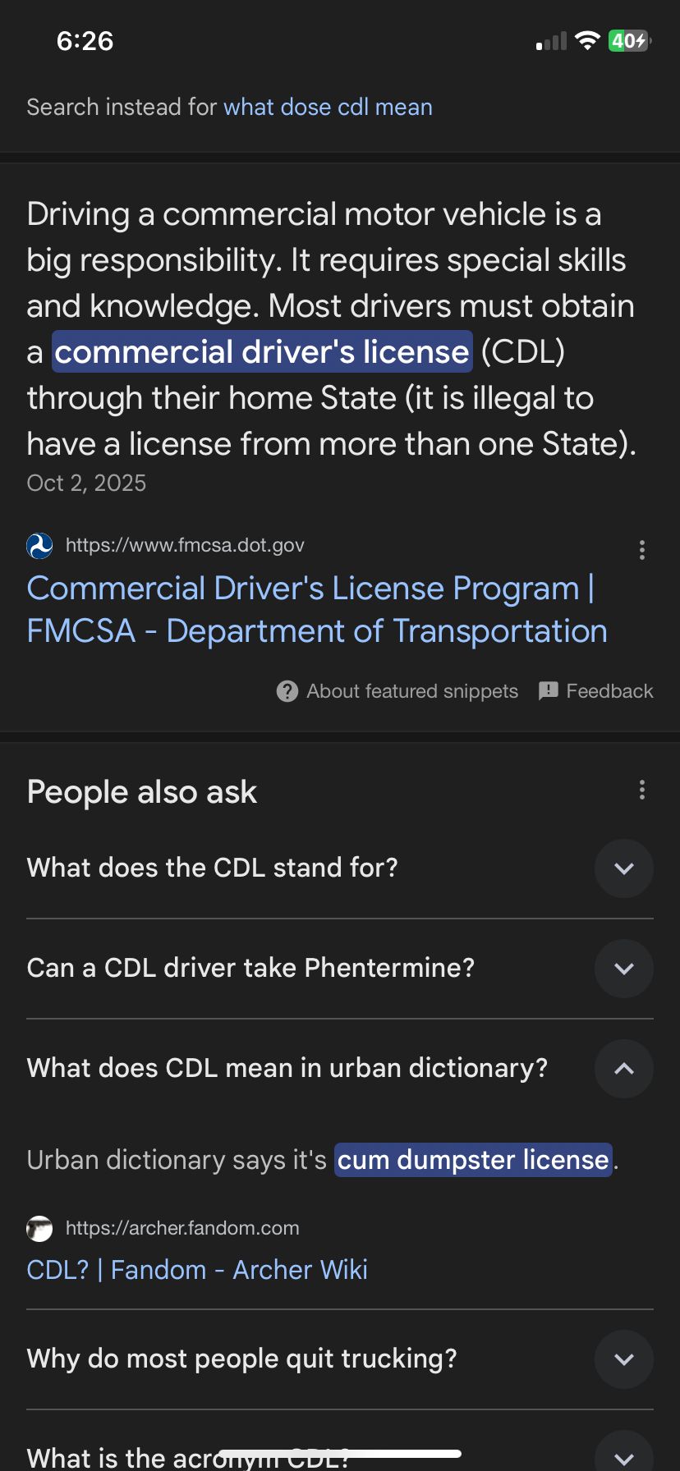
Task: Expand "Why do most people quit trucking?"
Action: 623,1359
